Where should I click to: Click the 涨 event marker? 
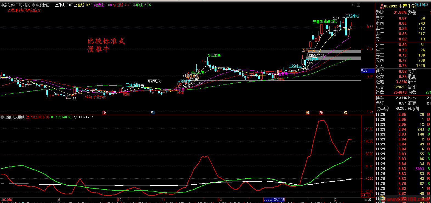coord(321,113)
